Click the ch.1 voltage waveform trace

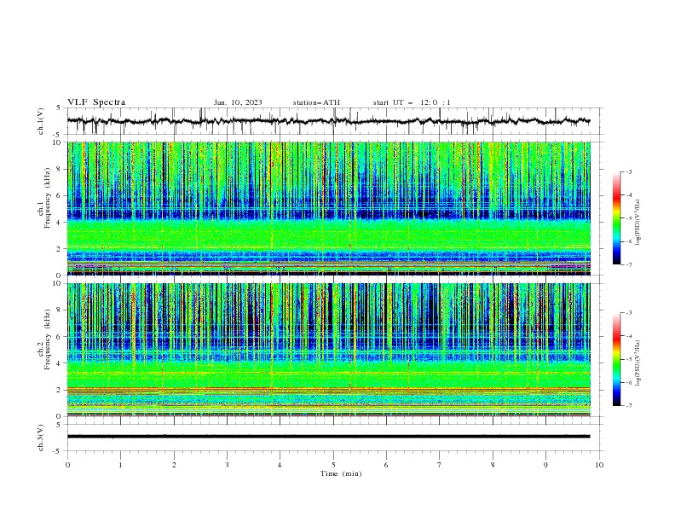coord(328,121)
